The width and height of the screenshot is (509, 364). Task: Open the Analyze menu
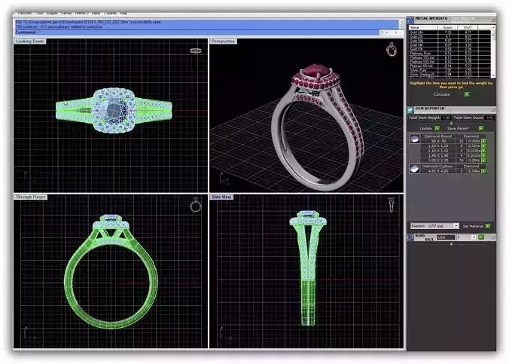[52, 14]
